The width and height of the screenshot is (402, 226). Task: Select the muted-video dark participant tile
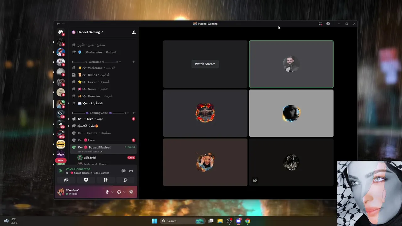pyautogui.click(x=291, y=162)
